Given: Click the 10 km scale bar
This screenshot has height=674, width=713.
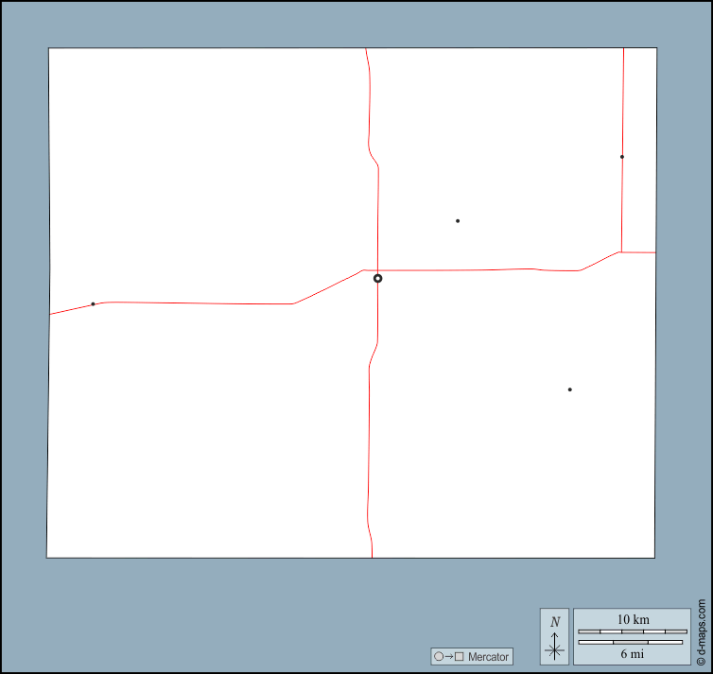Looking at the screenshot, I should tap(633, 631).
